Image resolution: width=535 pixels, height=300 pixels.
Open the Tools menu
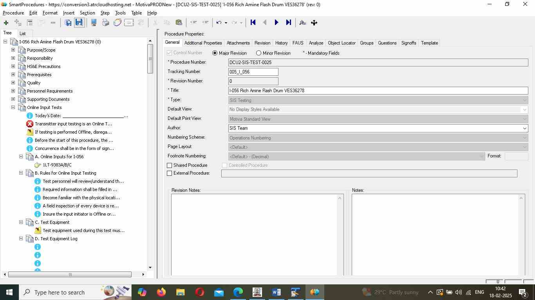tap(120, 13)
